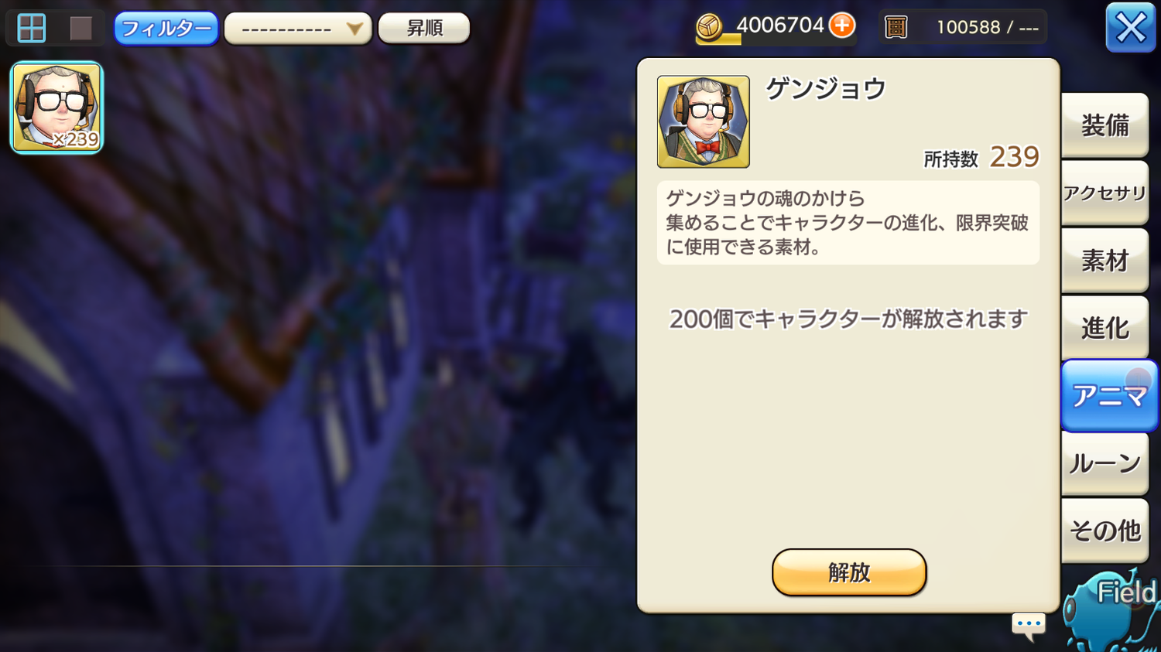Viewport: 1161px width, 652px height.
Task: Open the 進化 evolution tab
Action: point(1104,328)
